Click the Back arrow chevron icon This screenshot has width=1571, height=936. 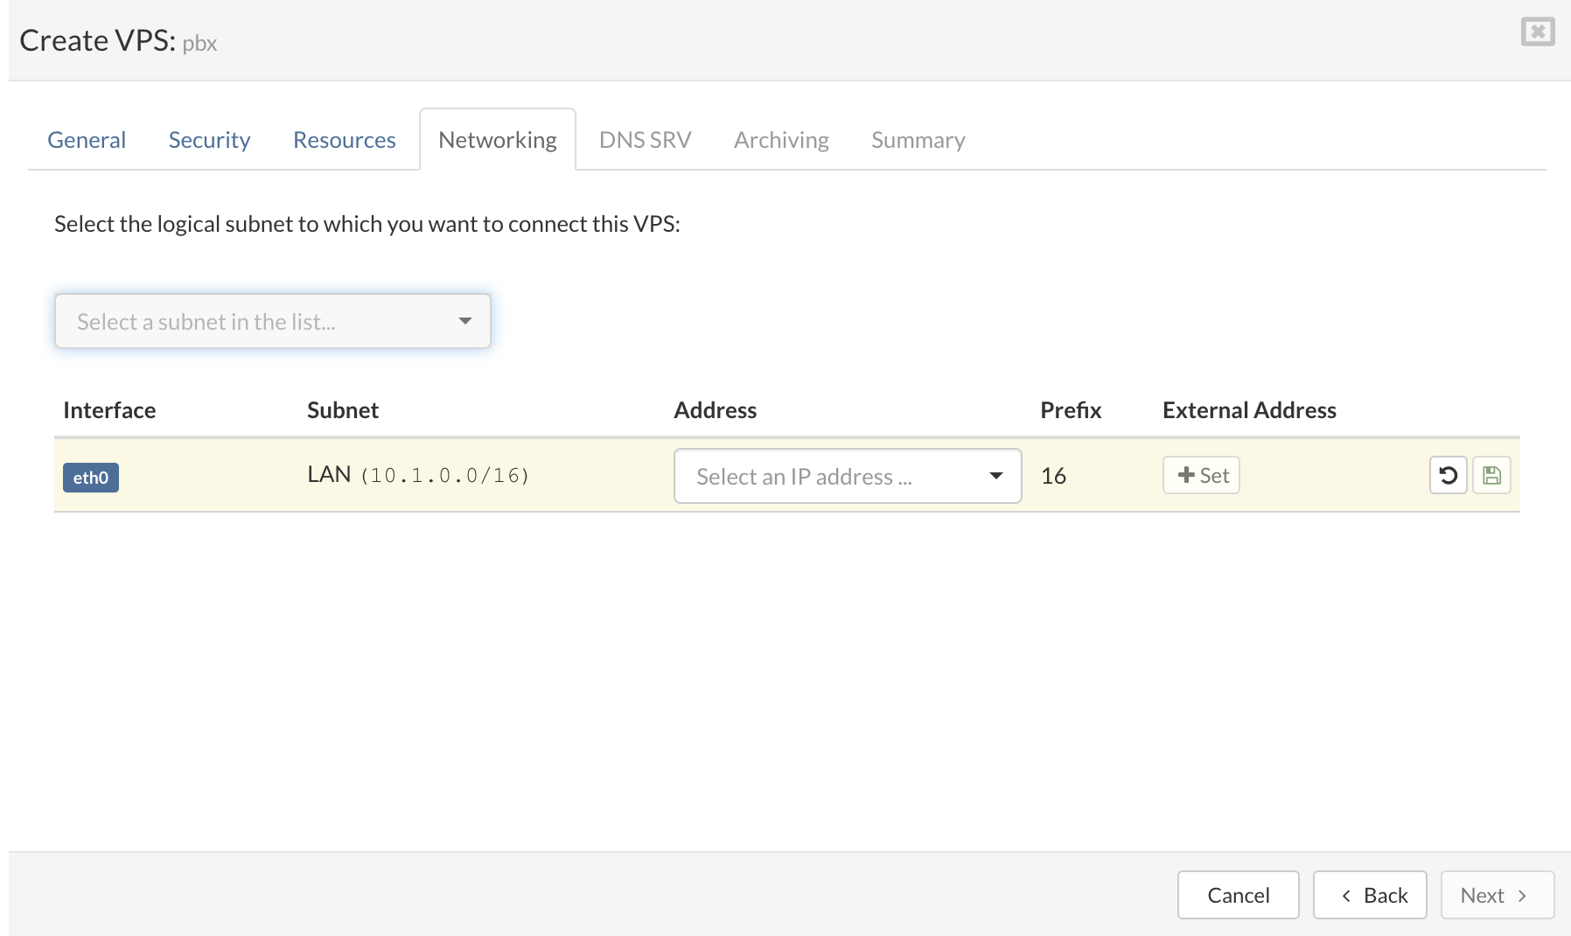click(x=1346, y=896)
